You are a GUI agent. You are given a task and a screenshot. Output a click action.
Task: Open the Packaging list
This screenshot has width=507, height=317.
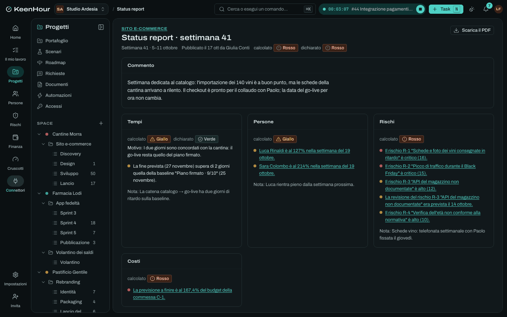pos(70,302)
